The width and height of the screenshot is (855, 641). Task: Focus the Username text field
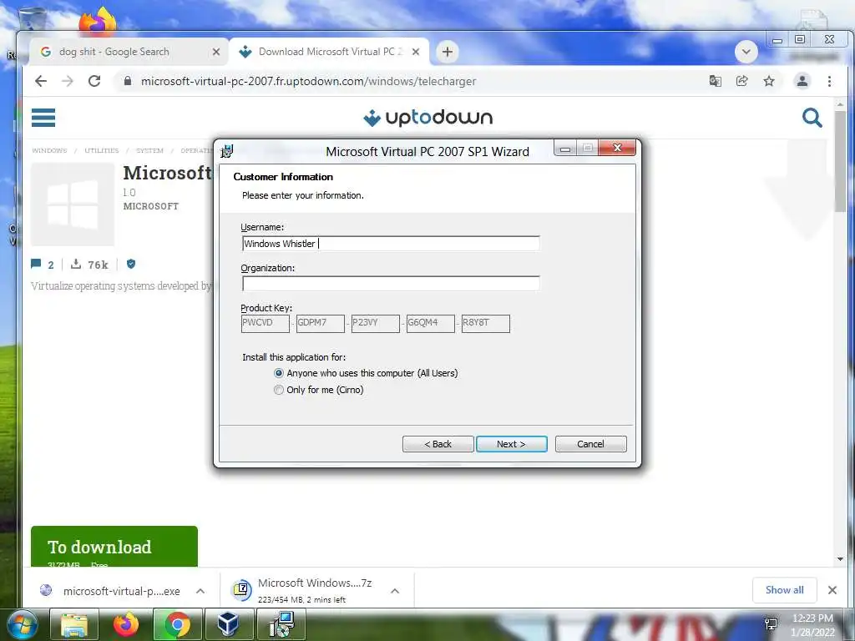click(391, 244)
